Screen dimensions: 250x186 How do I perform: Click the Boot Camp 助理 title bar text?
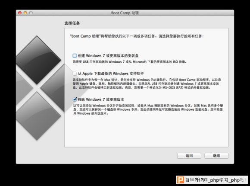(x=125, y=13)
